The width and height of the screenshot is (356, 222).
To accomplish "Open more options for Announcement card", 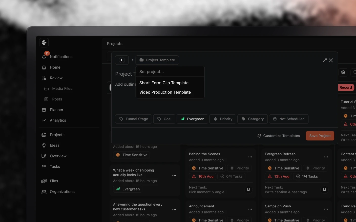I will [250, 209].
